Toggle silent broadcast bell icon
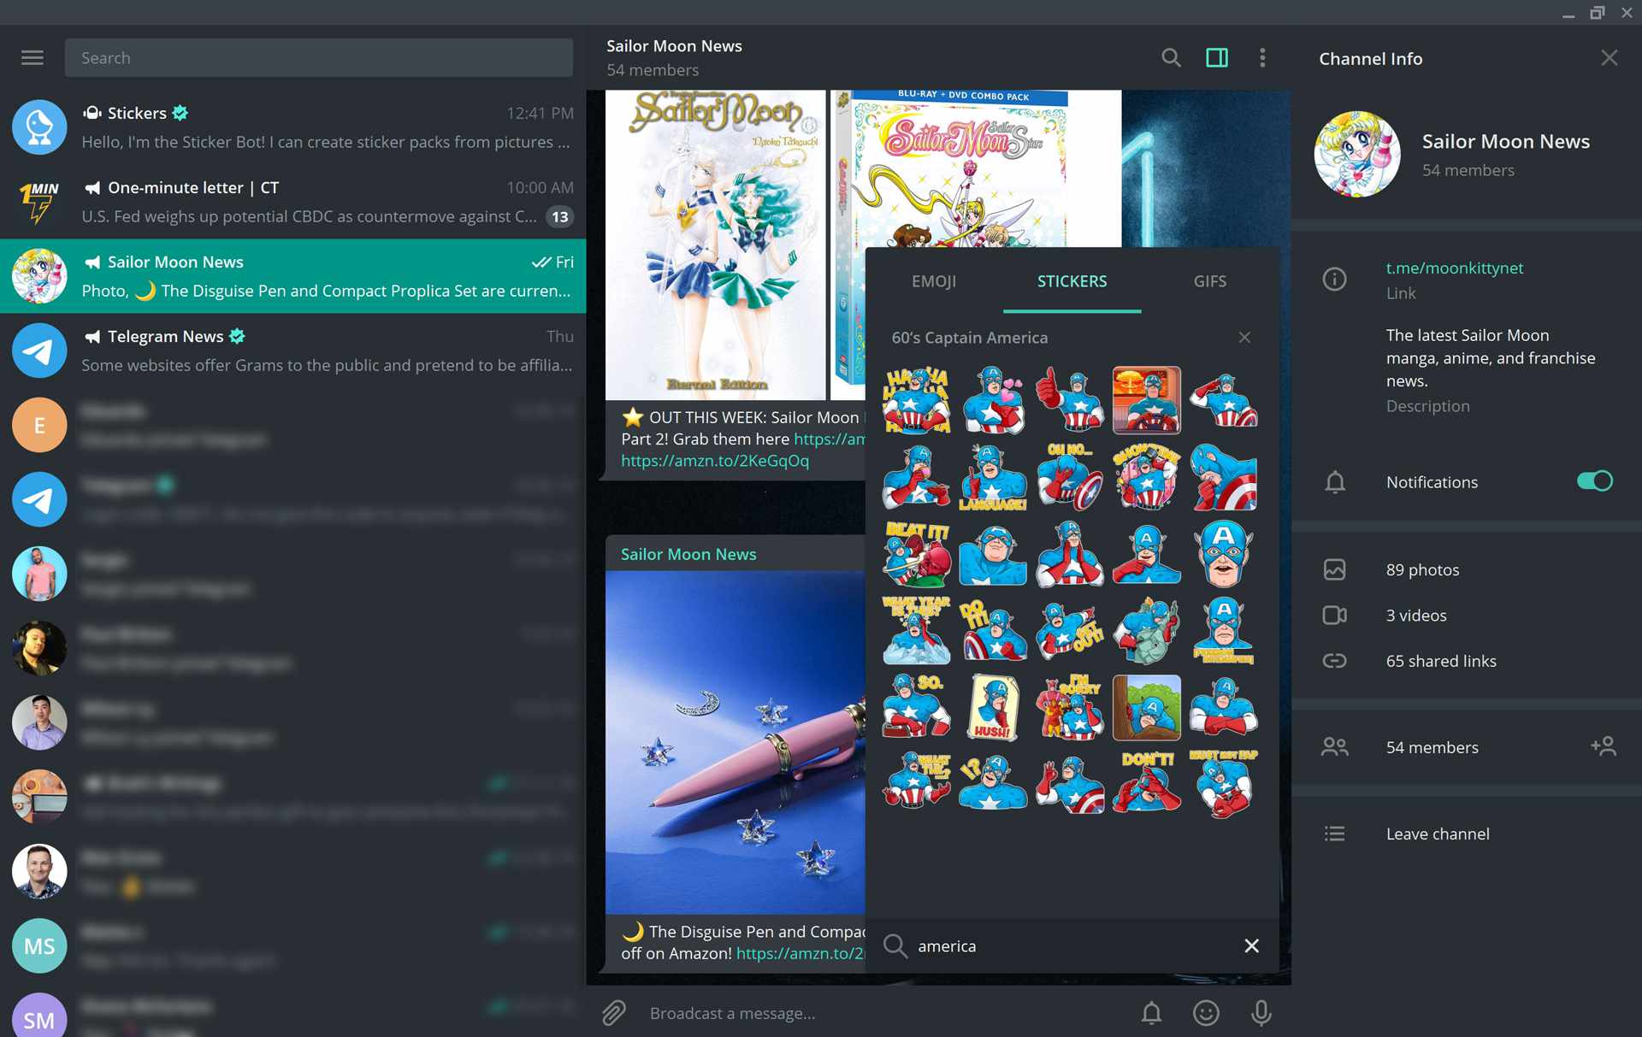 click(x=1151, y=1012)
